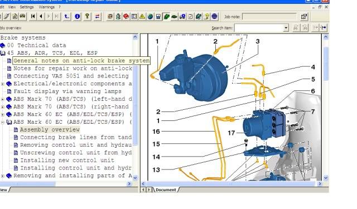The image size is (357, 209).
Task: Click the red book icon in toolbar
Action: pyautogui.click(x=126, y=17)
